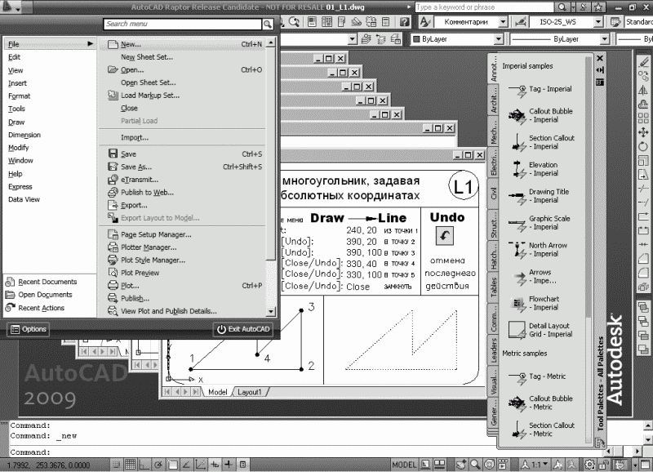653x472 pixels.
Task: Select the Trim tool
Action: tap(643, 189)
